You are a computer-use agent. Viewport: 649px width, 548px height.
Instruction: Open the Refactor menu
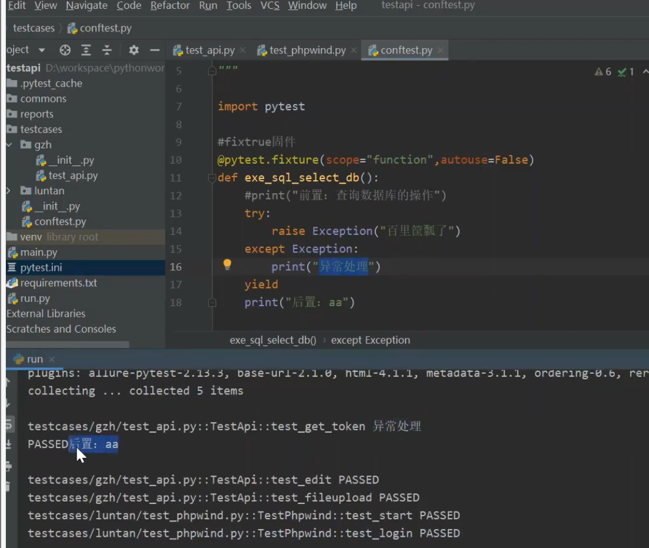pos(170,6)
